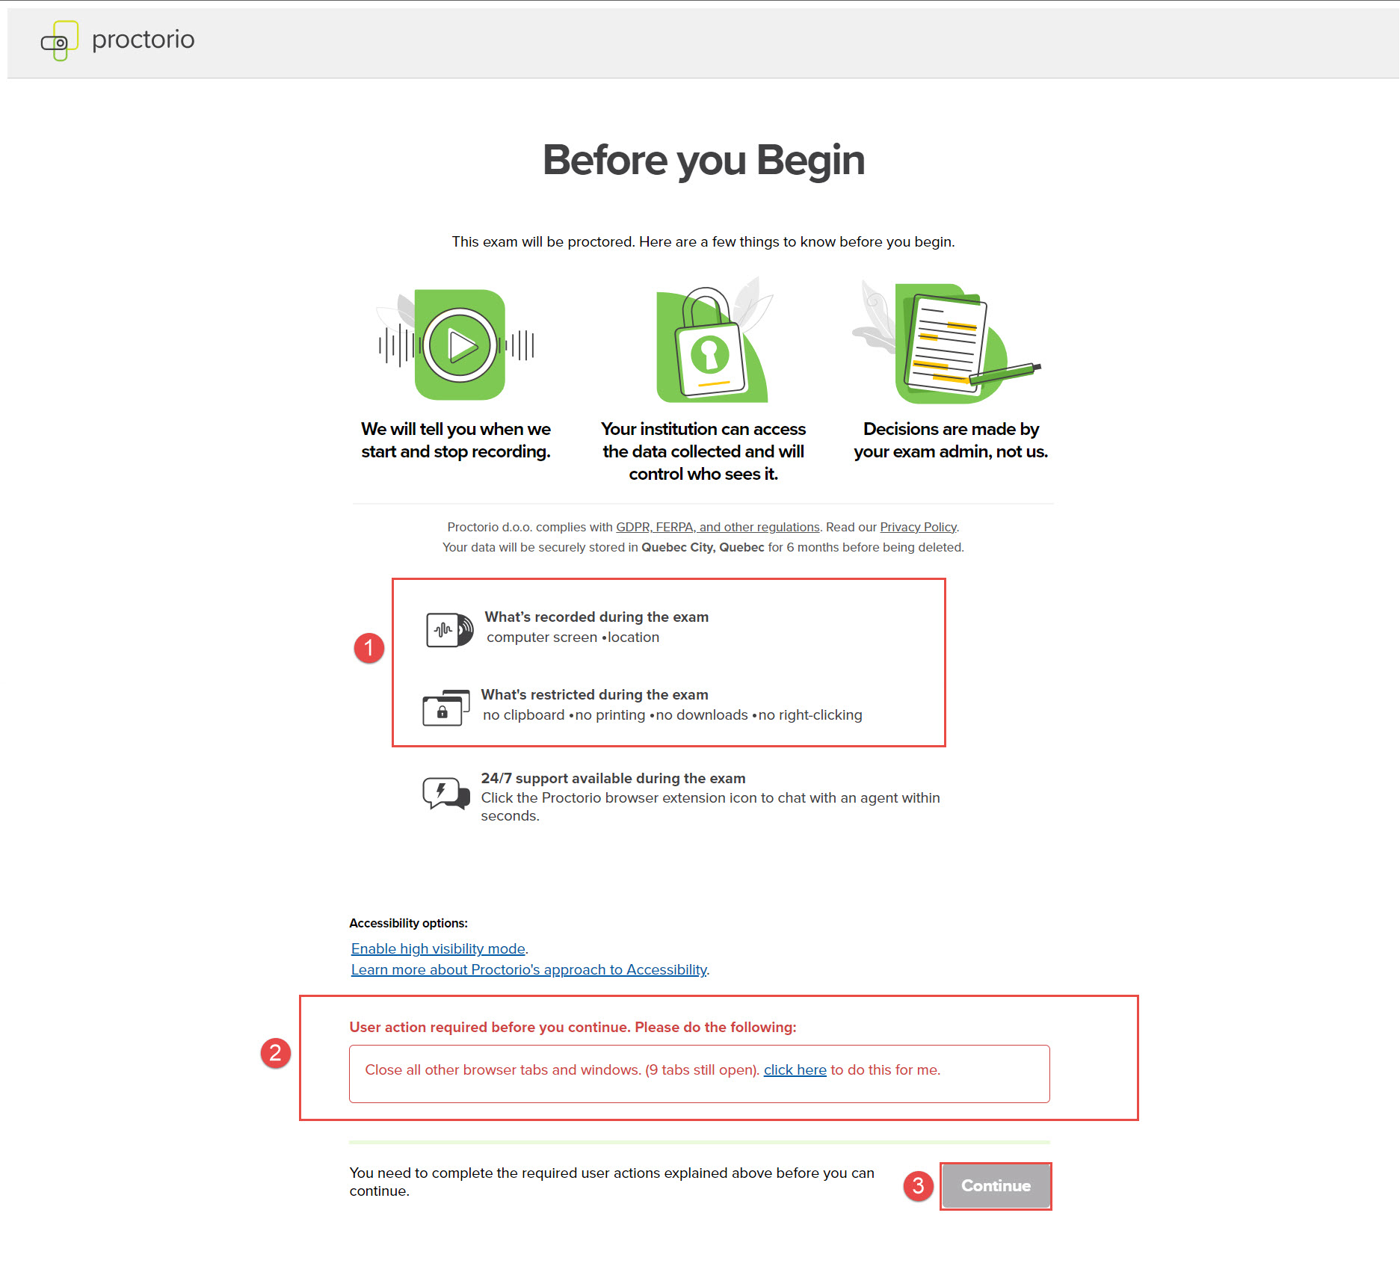Click the green play recording illustration

[457, 345]
